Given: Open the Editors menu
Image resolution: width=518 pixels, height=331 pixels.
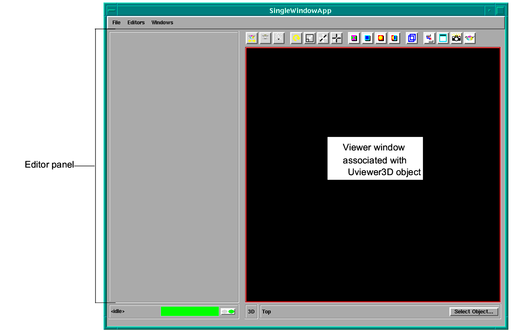Looking at the screenshot, I should (x=136, y=23).
